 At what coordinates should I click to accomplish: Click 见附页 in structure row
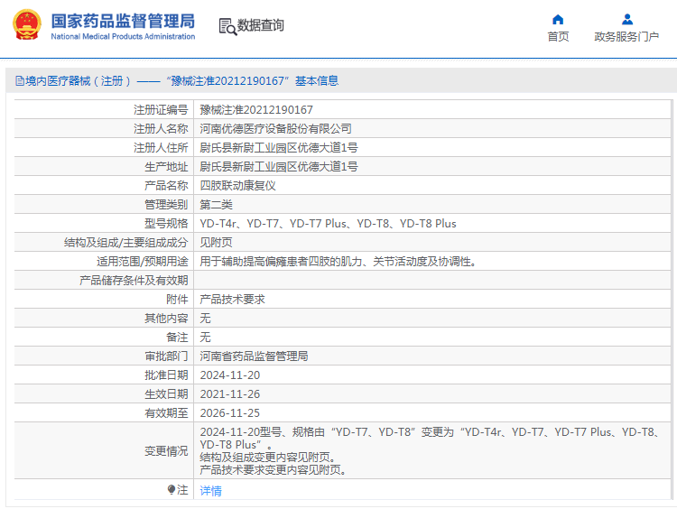point(217,243)
